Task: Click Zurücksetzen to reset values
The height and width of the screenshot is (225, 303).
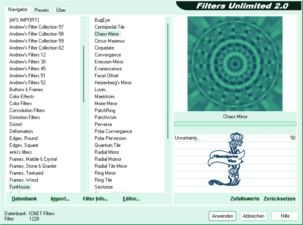Action: point(279,199)
